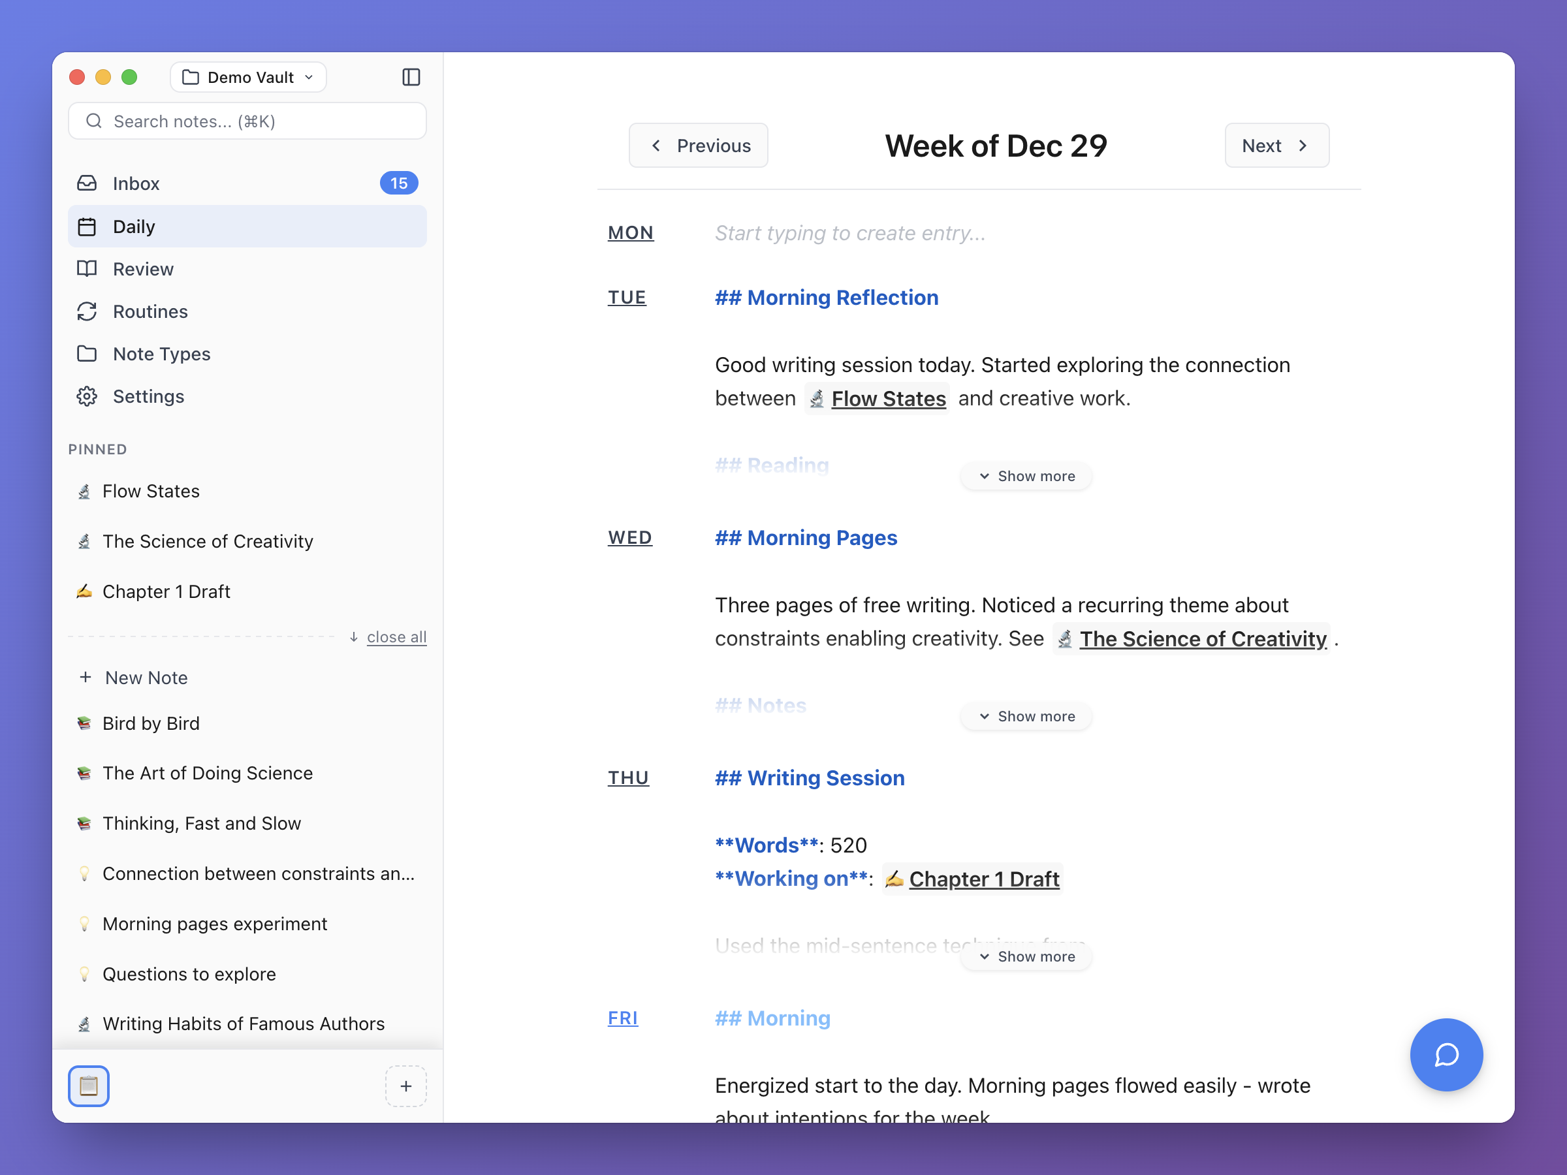Open Thinking, Fast and Slow note

201,823
